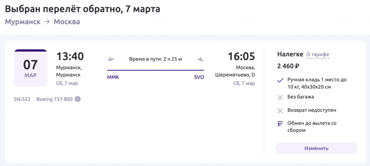Click the ruble icon beside exchange terms
370x166 pixels.
[x=280, y=124]
